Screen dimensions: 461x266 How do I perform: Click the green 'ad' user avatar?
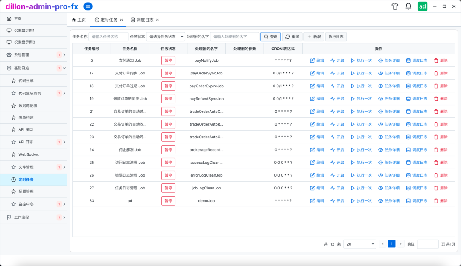tap(422, 6)
